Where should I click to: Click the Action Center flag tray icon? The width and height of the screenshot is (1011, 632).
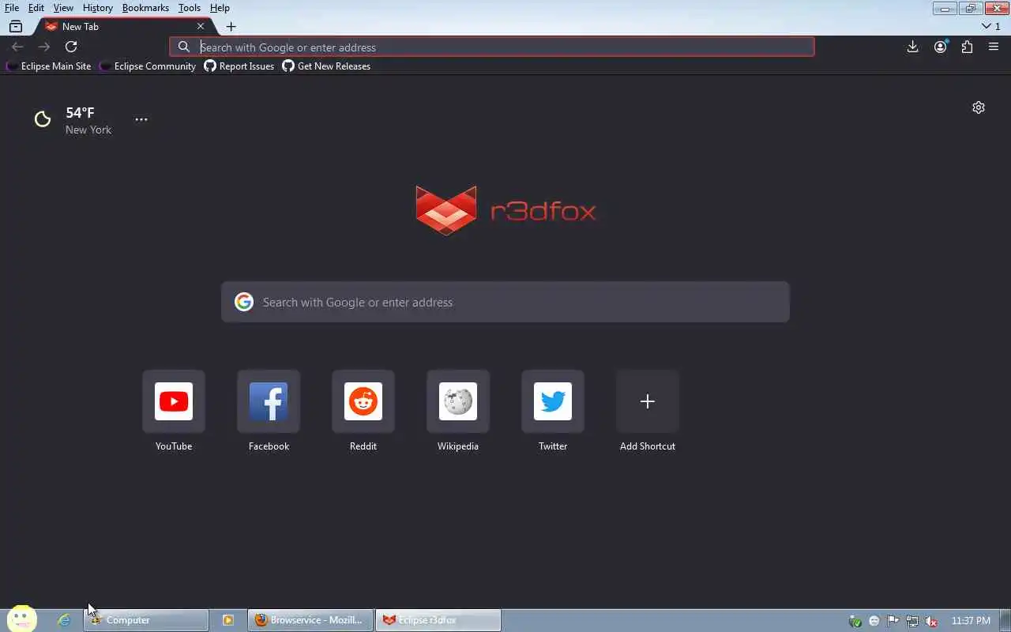(x=893, y=621)
